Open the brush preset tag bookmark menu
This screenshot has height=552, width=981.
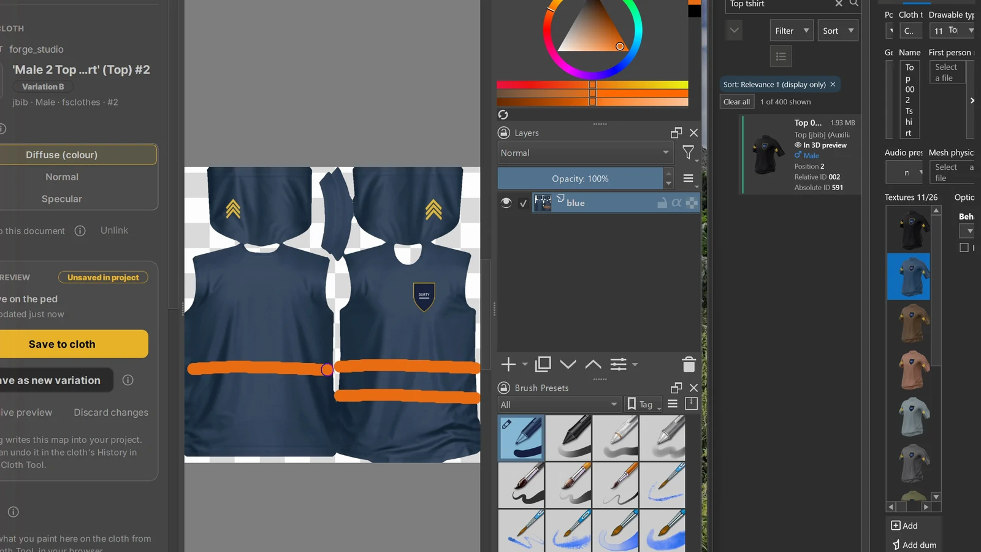(x=643, y=404)
